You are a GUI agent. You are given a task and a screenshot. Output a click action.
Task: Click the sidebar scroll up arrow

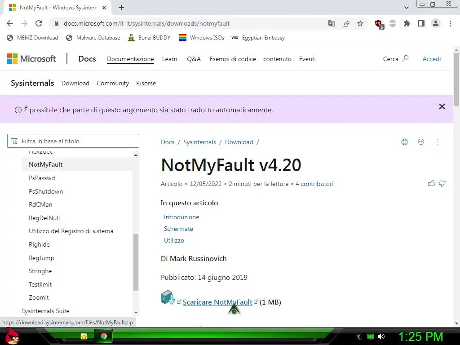(136, 155)
